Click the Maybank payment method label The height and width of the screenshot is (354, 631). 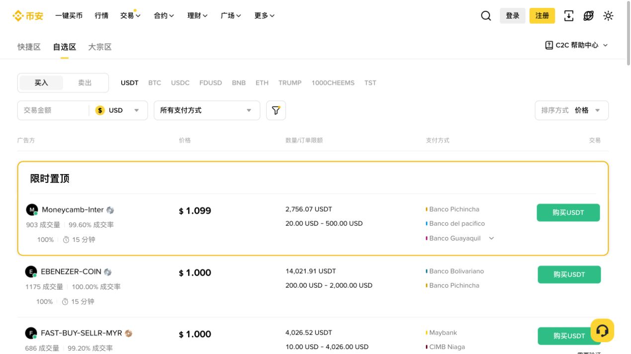tap(443, 333)
